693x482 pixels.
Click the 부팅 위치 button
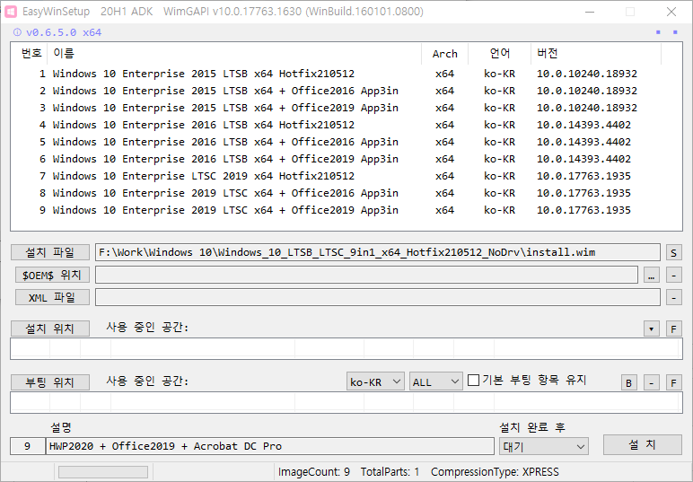tap(50, 382)
